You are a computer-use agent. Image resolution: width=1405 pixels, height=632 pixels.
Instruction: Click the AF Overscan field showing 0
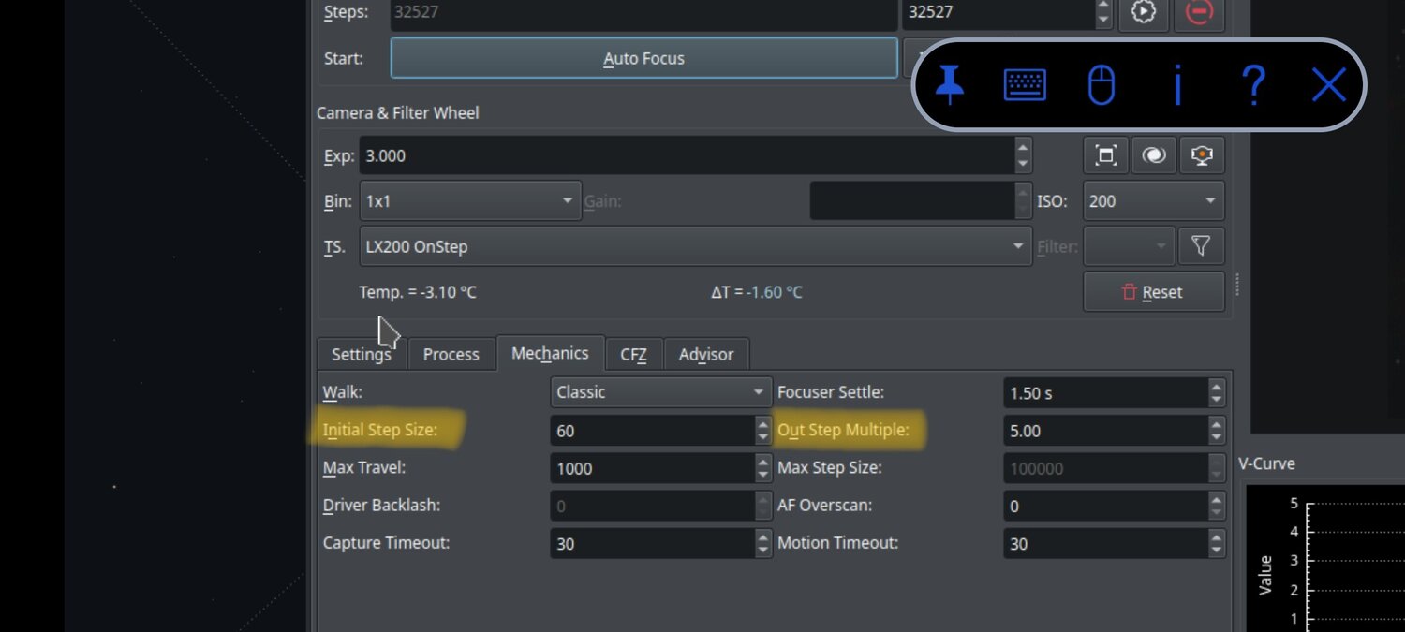click(x=1105, y=506)
